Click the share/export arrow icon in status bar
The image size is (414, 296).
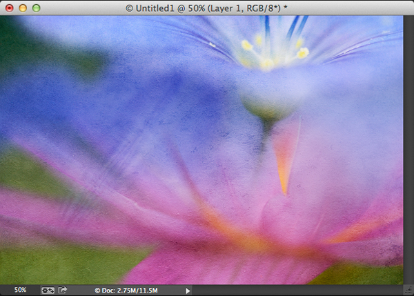(63, 290)
